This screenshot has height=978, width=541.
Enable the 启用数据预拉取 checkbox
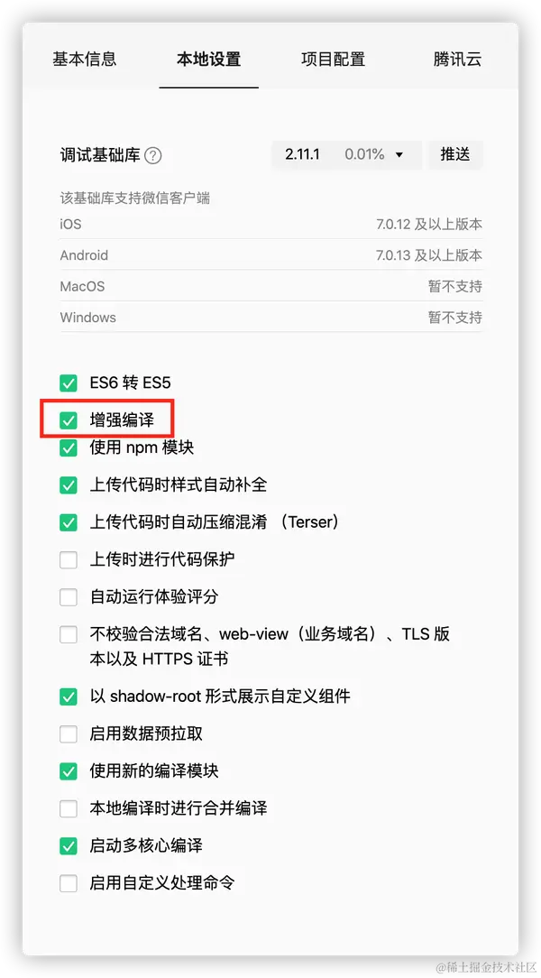point(69,734)
